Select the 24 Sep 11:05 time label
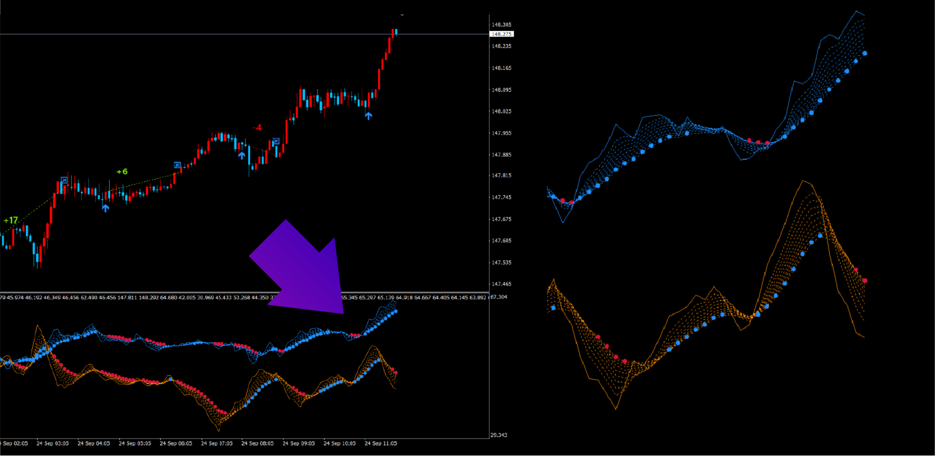 click(380, 443)
